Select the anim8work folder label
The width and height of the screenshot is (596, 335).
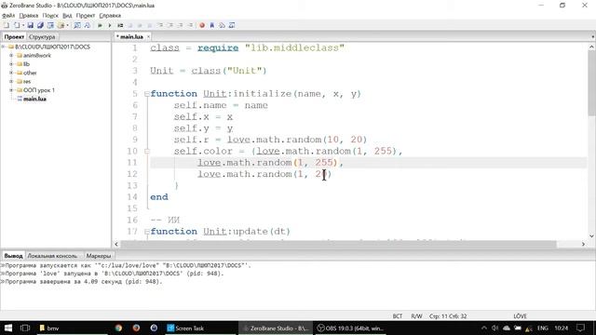coord(37,56)
